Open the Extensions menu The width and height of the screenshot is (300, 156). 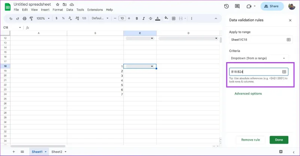coord(95,10)
